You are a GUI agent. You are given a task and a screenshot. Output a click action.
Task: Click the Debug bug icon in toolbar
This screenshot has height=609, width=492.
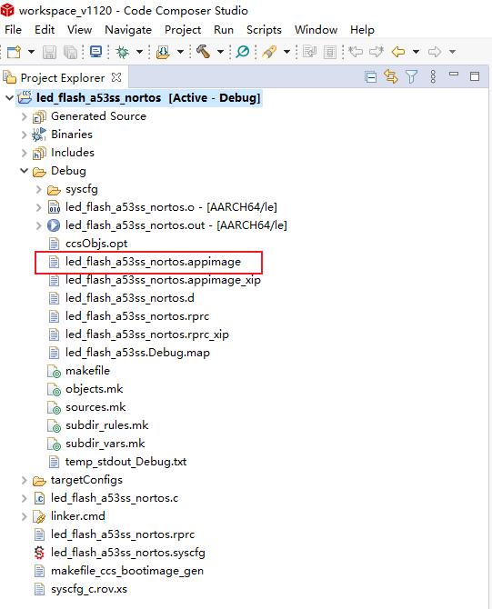(x=123, y=52)
